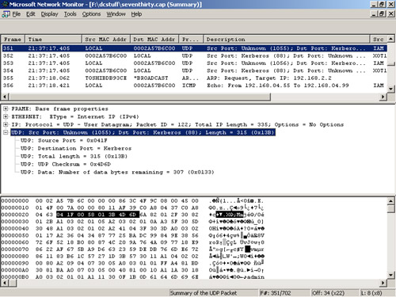The width and height of the screenshot is (396, 297).
Task: Select UDP: Destination Port = Kerberos line
Action: pyautogui.click(x=76, y=148)
